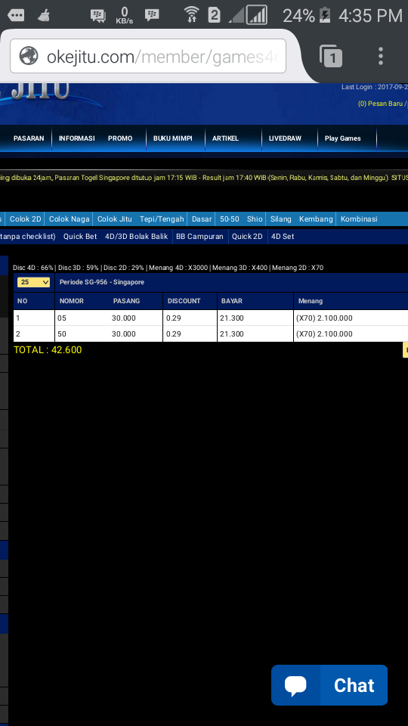Expand the 25 rows count dropdown
The width and height of the screenshot is (408, 726).
click(x=33, y=282)
